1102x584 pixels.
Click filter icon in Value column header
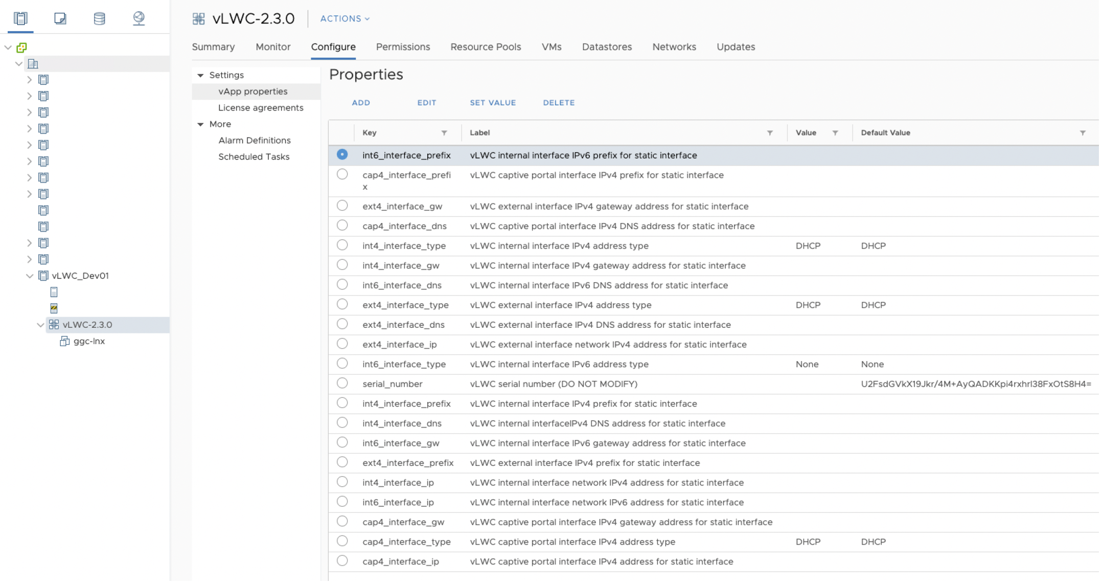(836, 133)
